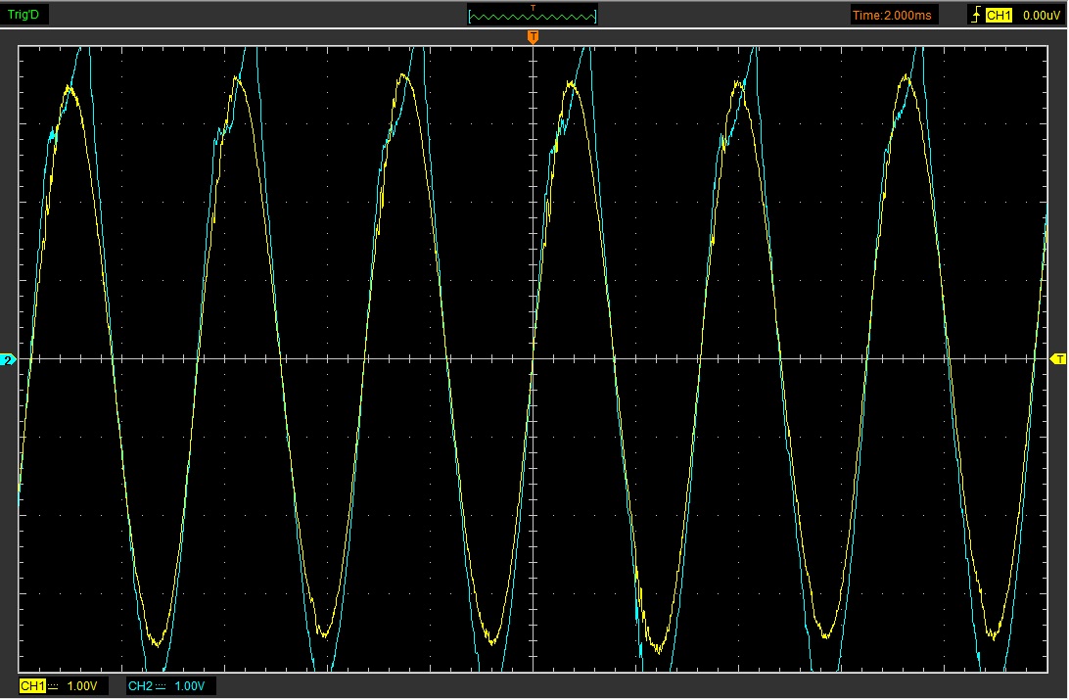The height and width of the screenshot is (700, 1069).
Task: Toggle the yellow CH1 channel label
Action: [x=32, y=686]
